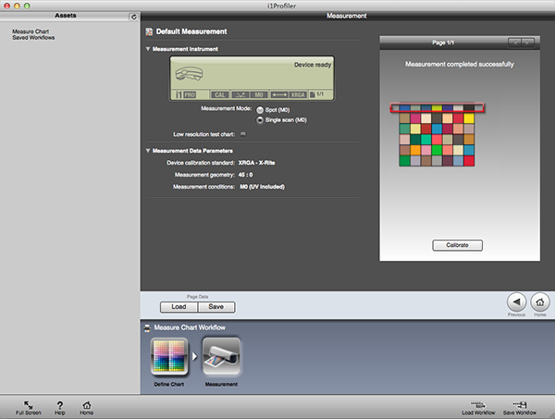Open Help from the bottom toolbar

click(x=60, y=408)
